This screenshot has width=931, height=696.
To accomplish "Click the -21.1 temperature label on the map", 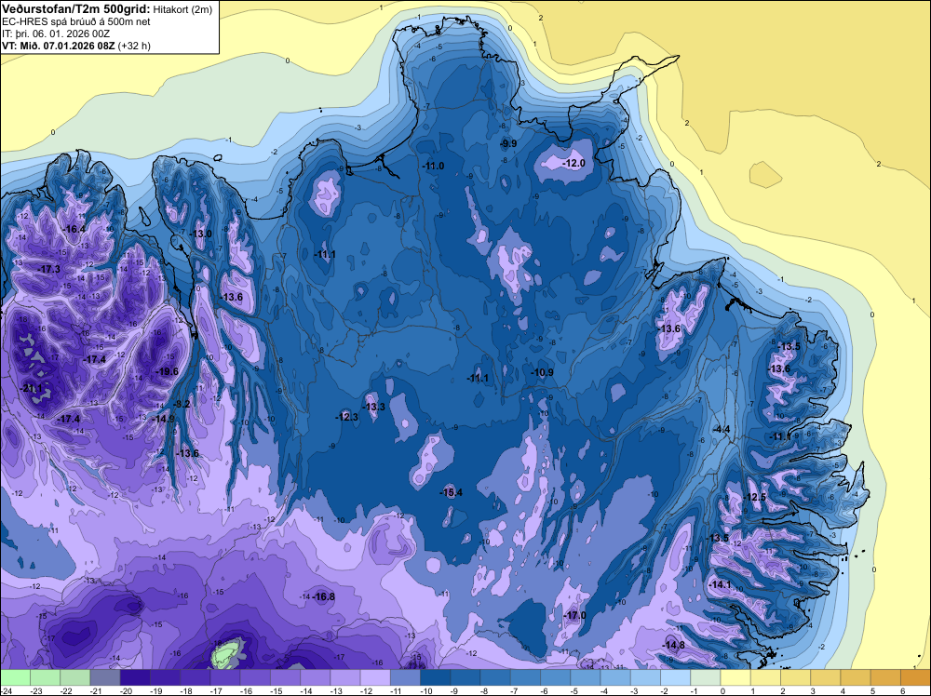I will [x=32, y=389].
